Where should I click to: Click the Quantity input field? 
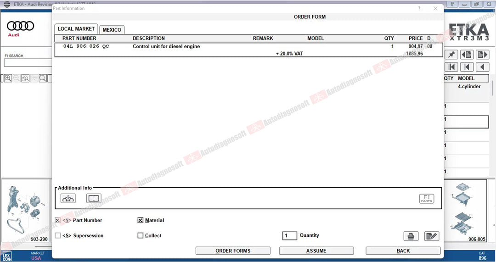click(289, 235)
